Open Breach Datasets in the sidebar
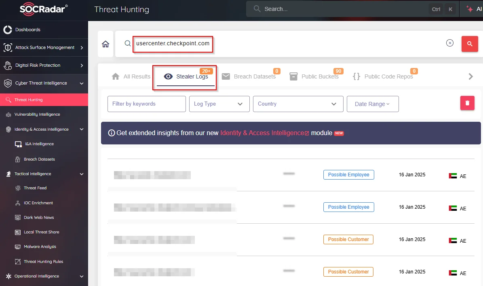This screenshot has width=483, height=286. [40, 159]
